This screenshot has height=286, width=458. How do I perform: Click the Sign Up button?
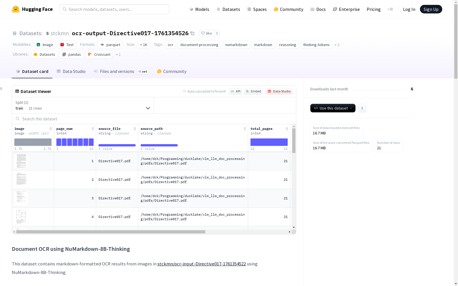[x=431, y=9]
